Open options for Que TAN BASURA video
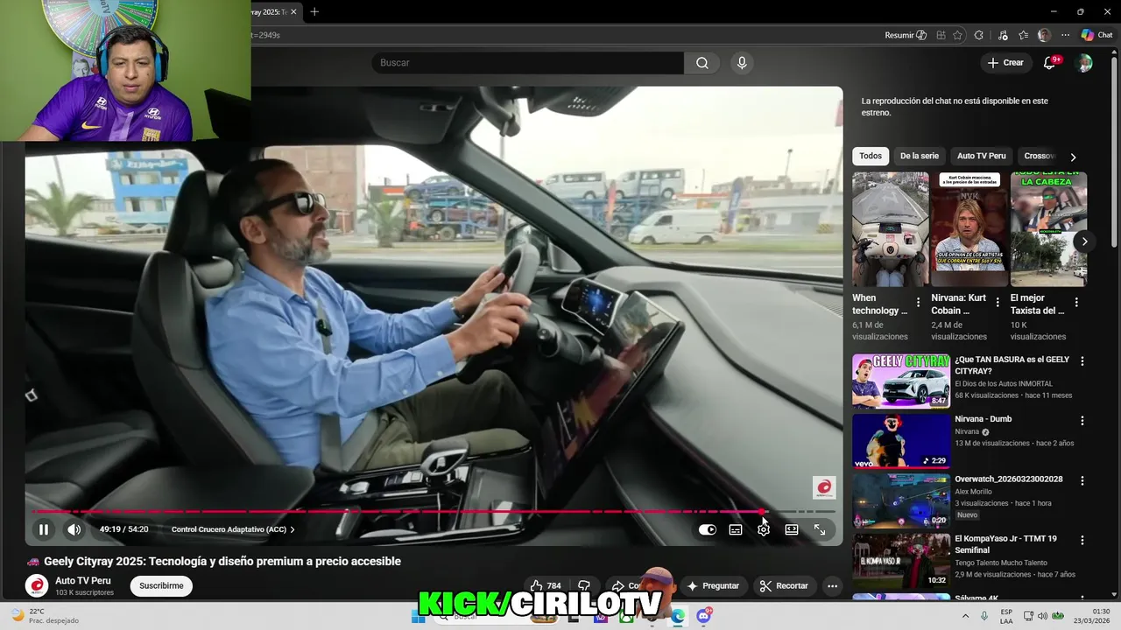Screen dimensions: 1121x630 click(x=1082, y=361)
